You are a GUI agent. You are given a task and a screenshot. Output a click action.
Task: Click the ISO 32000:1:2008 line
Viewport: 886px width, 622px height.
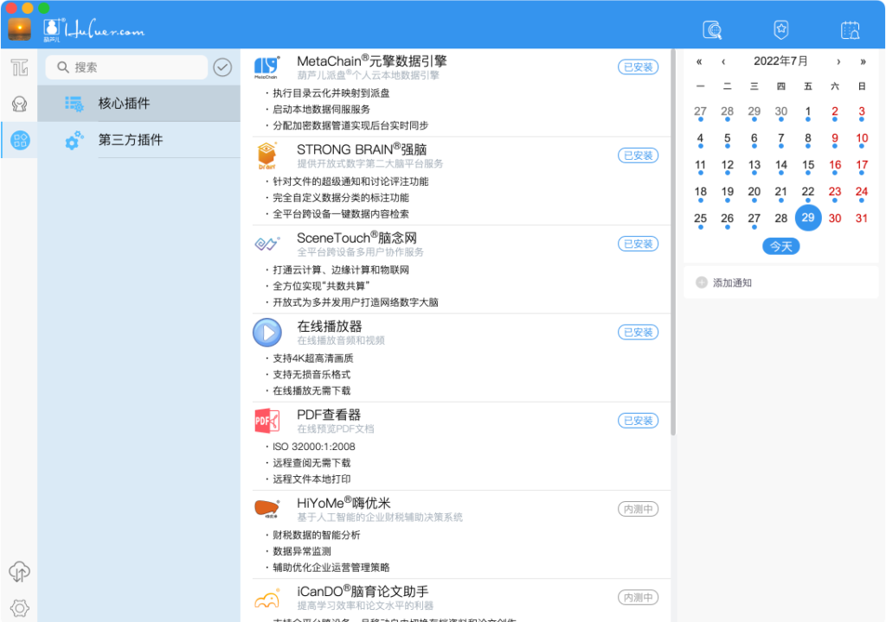[313, 447]
